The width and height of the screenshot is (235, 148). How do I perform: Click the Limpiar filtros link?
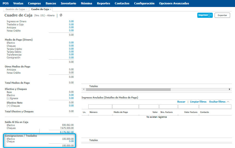[198, 102]
